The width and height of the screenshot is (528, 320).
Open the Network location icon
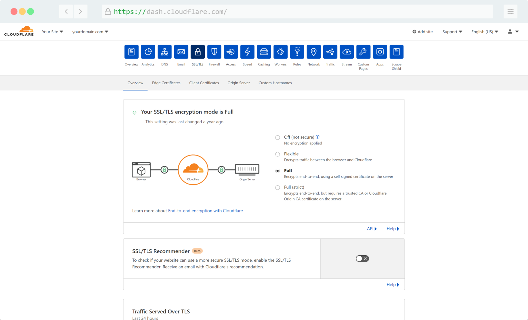point(313,52)
